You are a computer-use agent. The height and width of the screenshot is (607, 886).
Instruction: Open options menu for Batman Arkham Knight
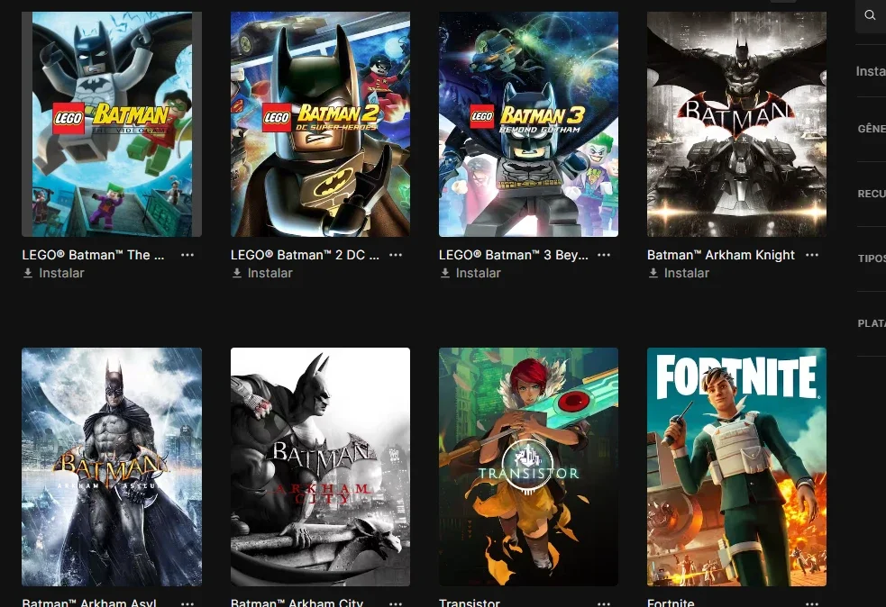pos(812,255)
